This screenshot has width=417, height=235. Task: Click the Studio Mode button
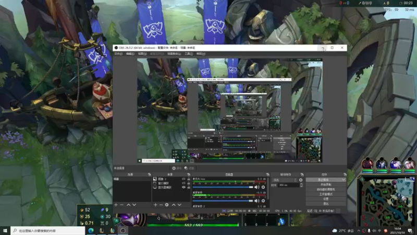pos(326,194)
